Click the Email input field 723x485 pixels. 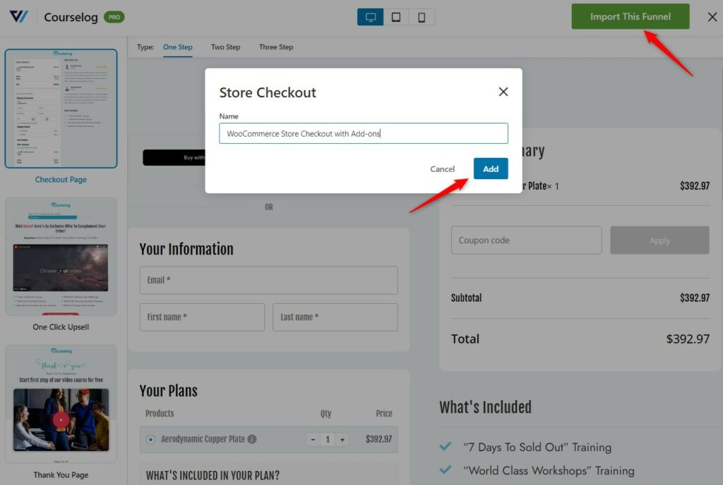click(x=268, y=281)
